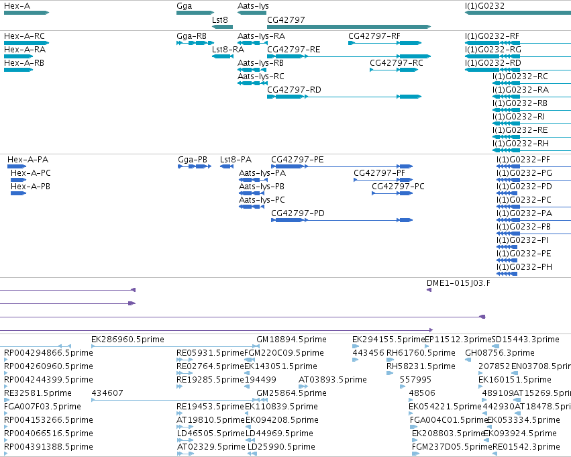Select transcript l(1)G0232-RF
This screenshot has width=571, height=457.
pyautogui.click(x=518, y=43)
